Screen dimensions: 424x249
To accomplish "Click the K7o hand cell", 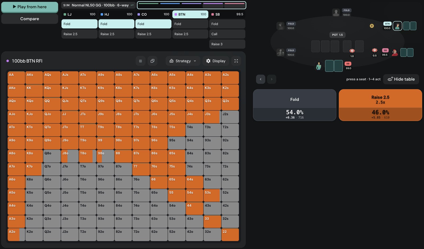I will (x=34, y=169).
